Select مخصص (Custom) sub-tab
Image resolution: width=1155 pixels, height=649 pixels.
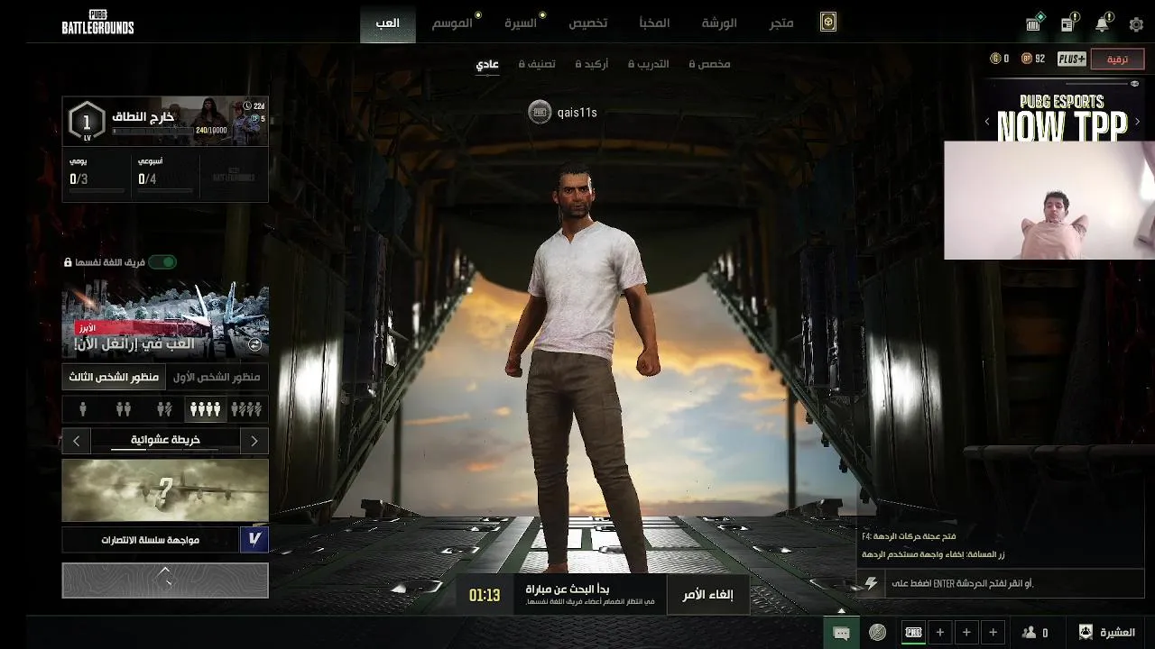[709, 64]
